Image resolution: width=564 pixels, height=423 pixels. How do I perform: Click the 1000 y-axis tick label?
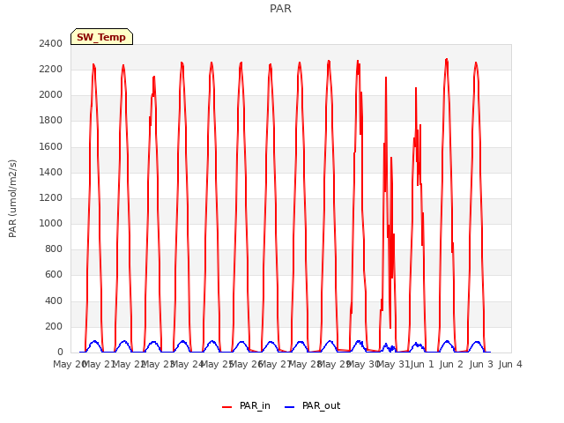tap(51, 223)
